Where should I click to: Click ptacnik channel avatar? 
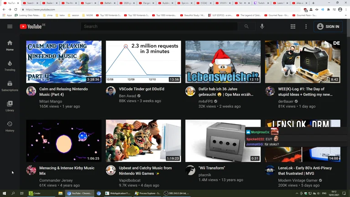click(x=190, y=170)
